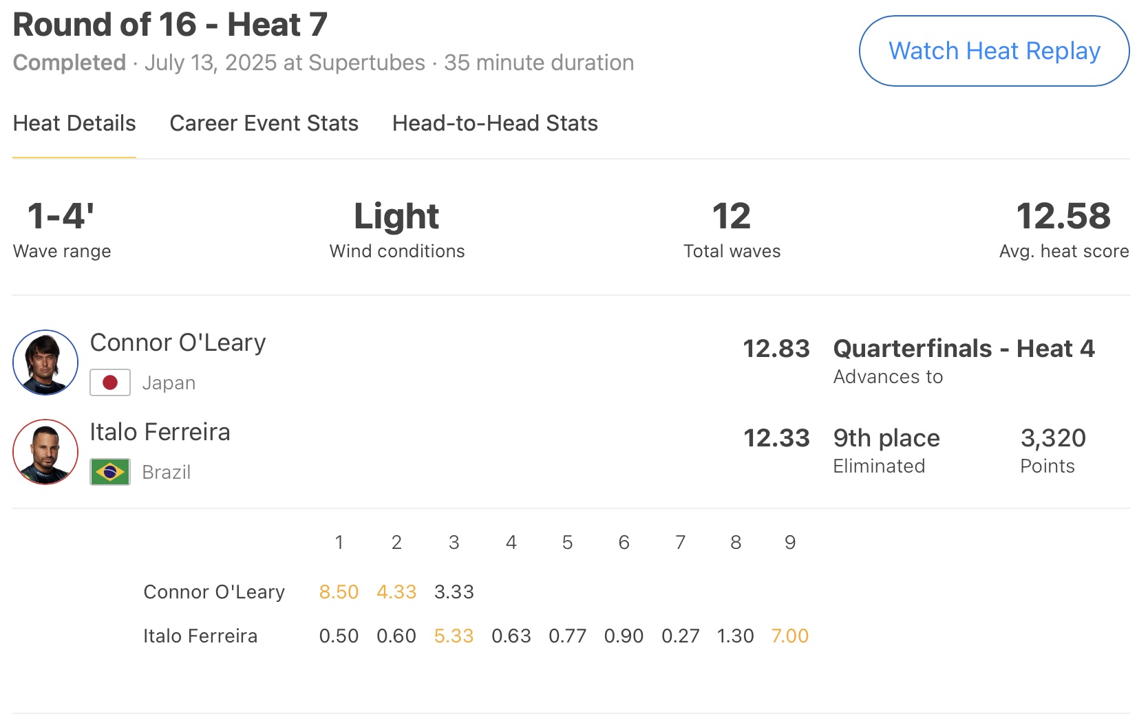This screenshot has width=1148, height=725.
Task: Select Italo Ferreira's 7.00 wave score
Action: tap(789, 636)
